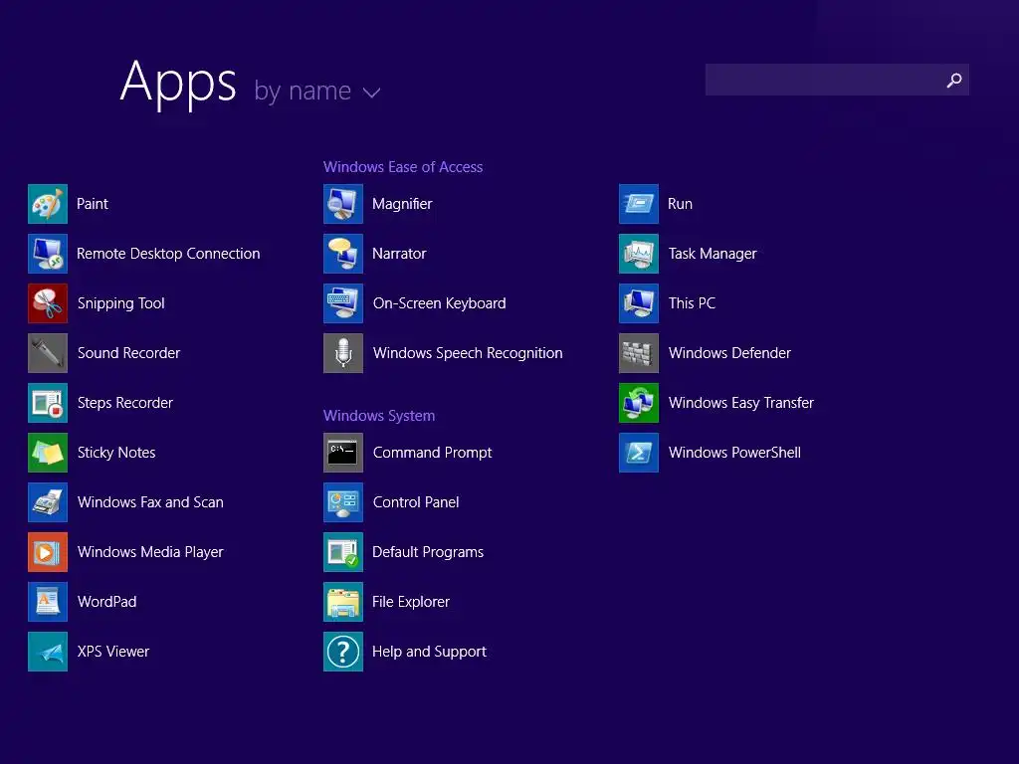This screenshot has width=1019, height=764.
Task: Click the 'Windows PowerShell' label
Action: (735, 453)
